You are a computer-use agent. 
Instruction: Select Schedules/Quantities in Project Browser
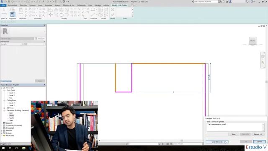coord(14,126)
